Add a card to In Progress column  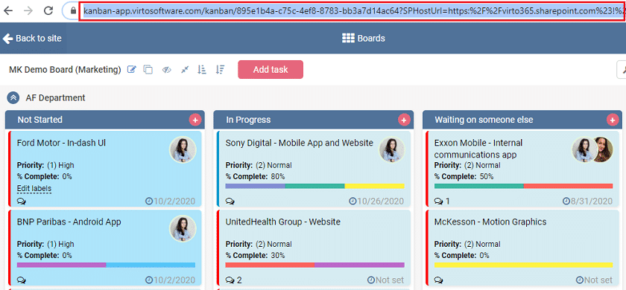404,120
